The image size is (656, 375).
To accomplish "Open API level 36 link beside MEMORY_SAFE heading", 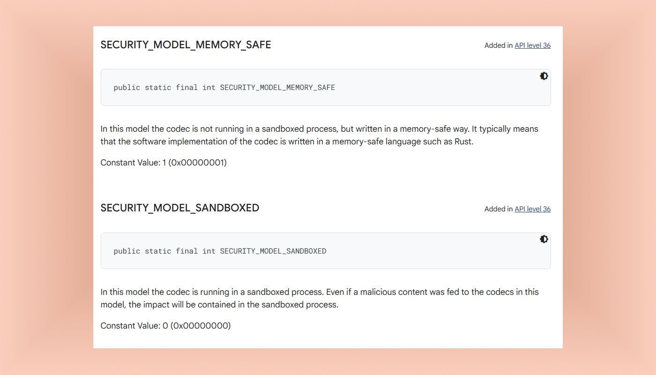I will pos(532,45).
